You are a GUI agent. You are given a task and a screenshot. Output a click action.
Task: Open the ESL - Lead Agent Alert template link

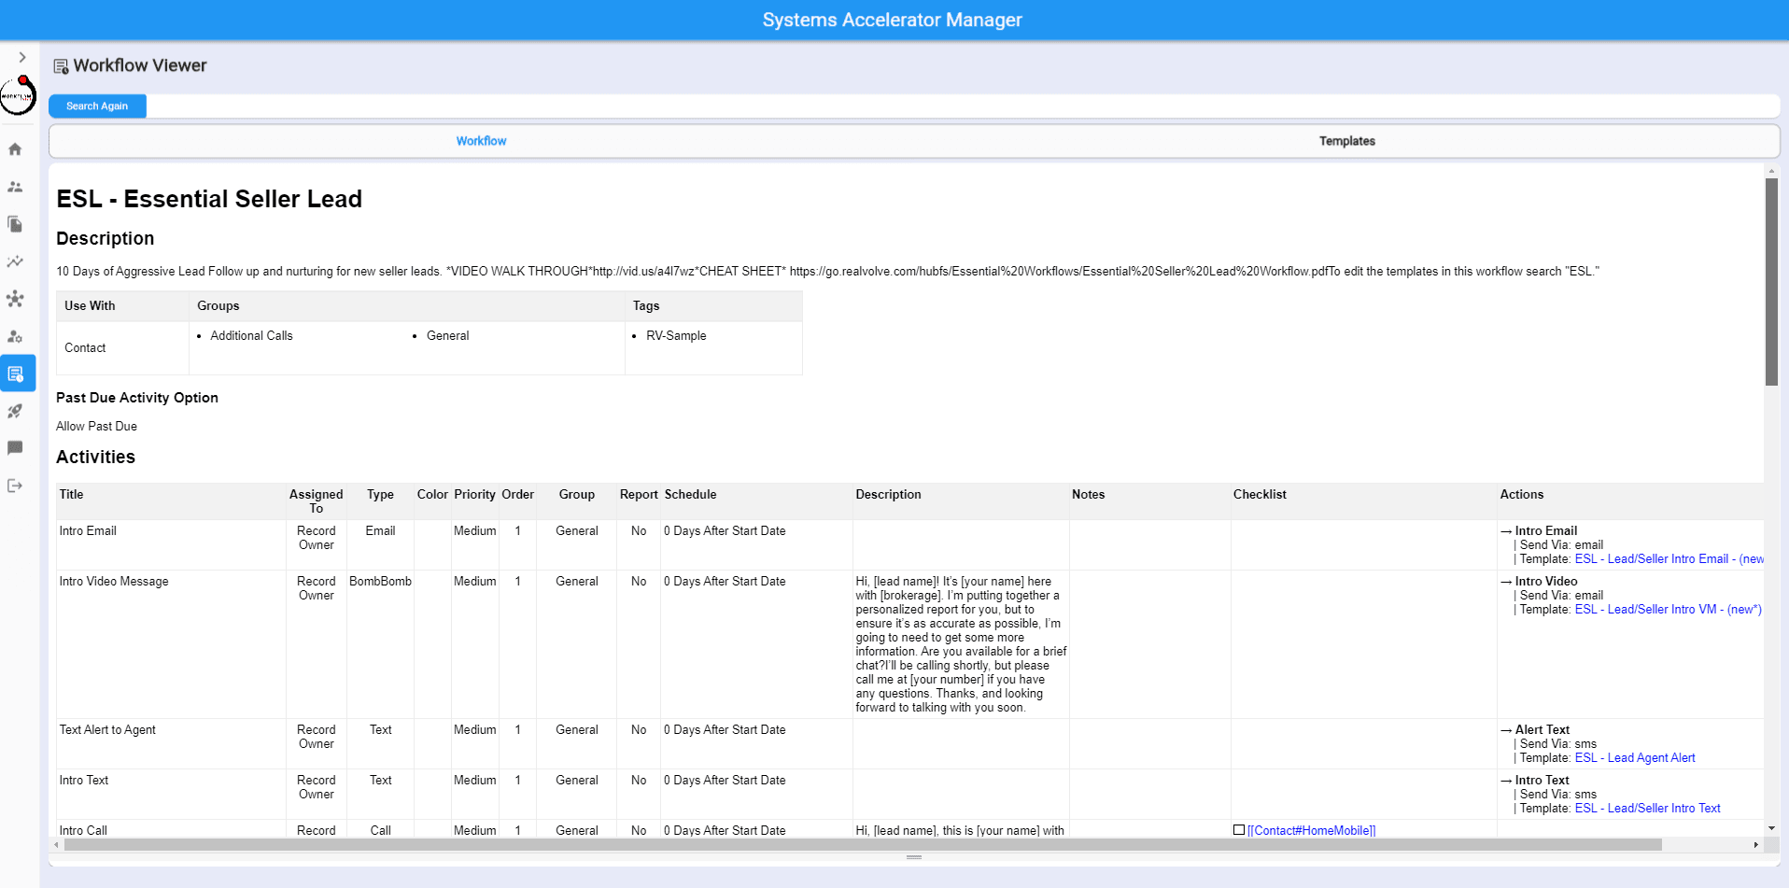(x=1634, y=758)
